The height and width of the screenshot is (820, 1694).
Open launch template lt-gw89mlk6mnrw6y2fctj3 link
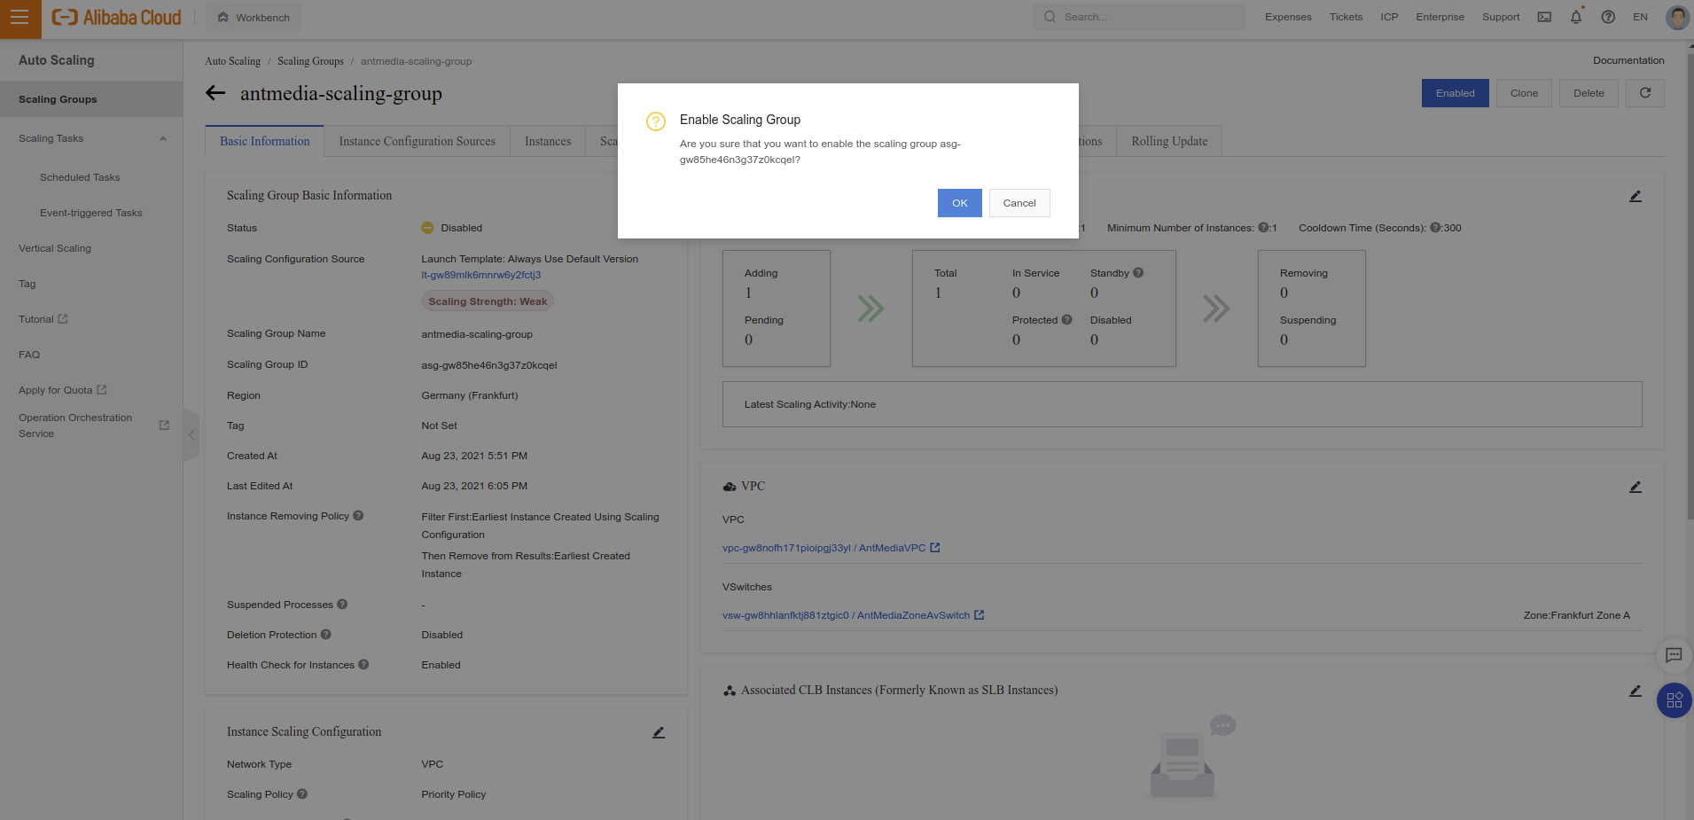pos(481,275)
